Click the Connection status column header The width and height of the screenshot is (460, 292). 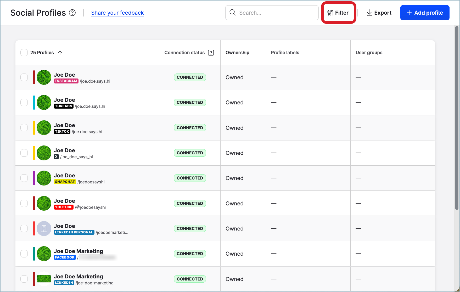184,52
